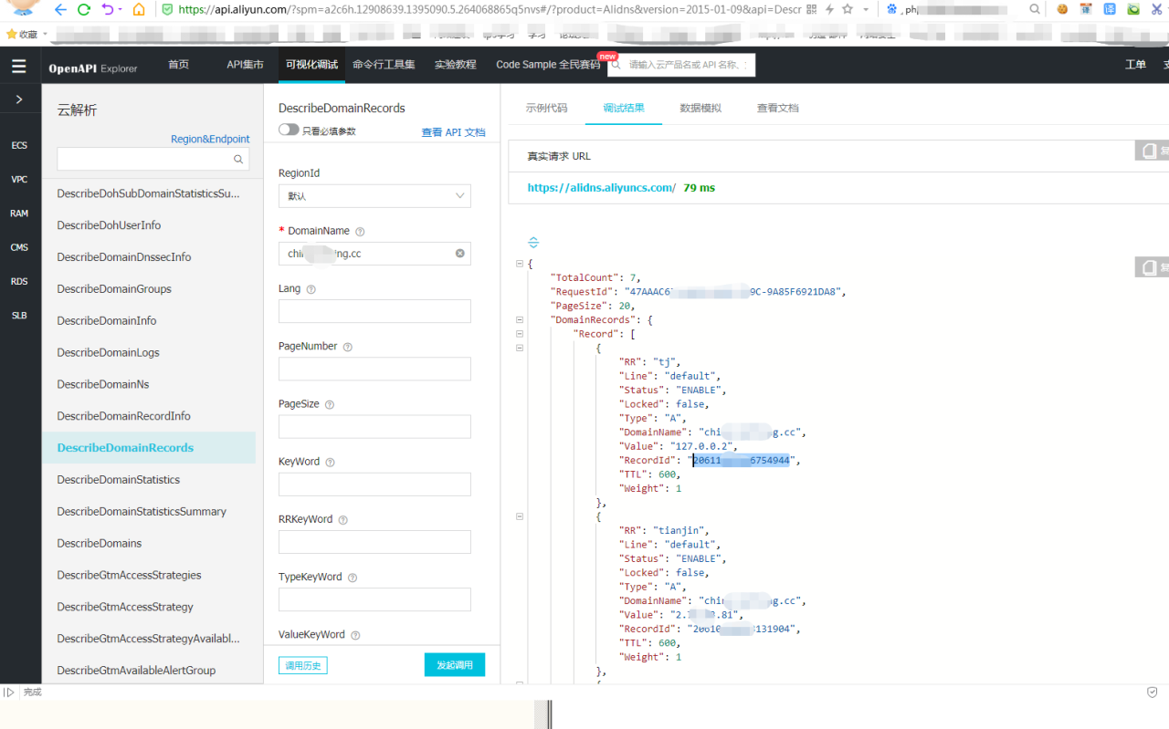
Task: Open the hamburger menu in OpenAPI Explorer
Action: (x=19, y=66)
